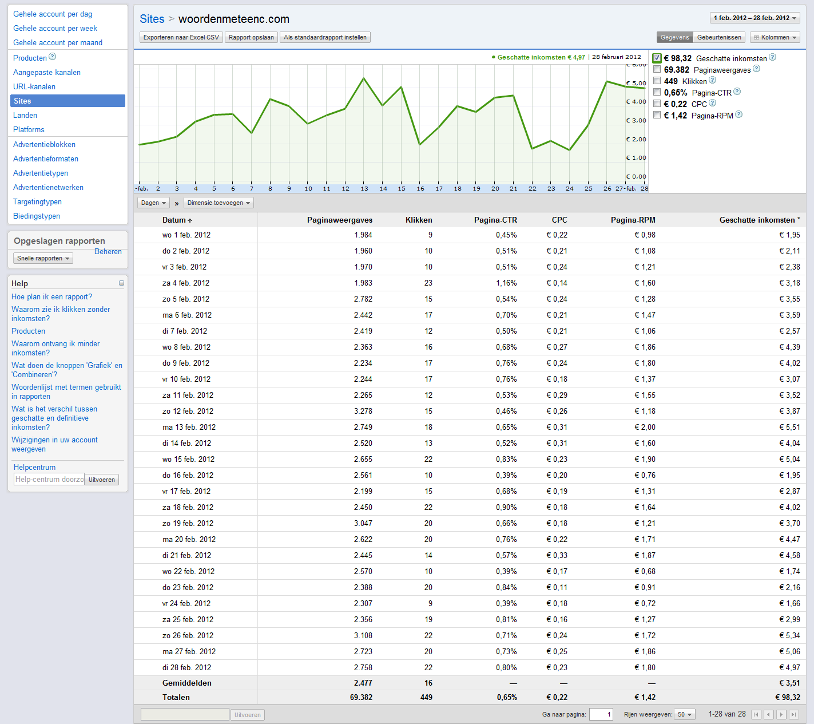Open the Helpcentrum link
This screenshot has width=814, height=724.
pos(34,467)
